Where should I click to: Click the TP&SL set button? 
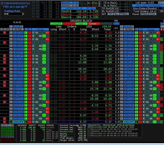[x=124, y=14]
